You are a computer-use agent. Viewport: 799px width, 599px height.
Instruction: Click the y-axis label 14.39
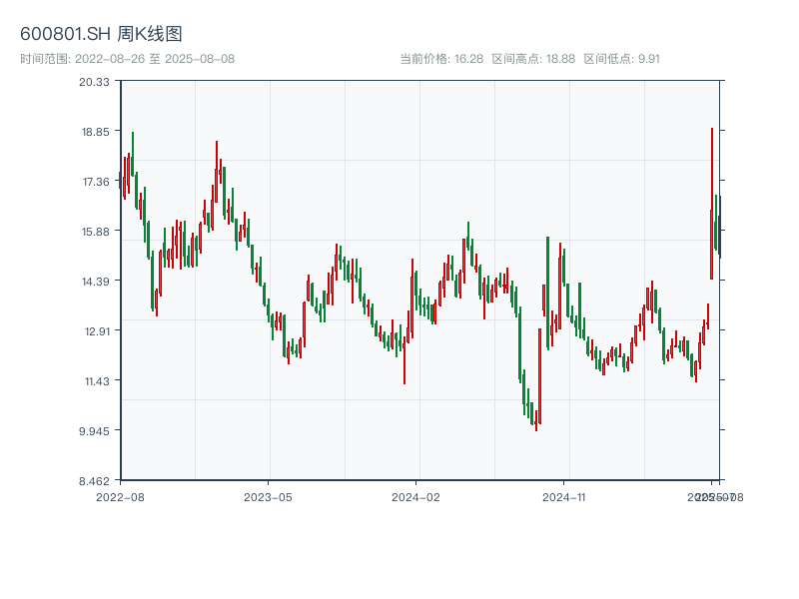point(95,282)
